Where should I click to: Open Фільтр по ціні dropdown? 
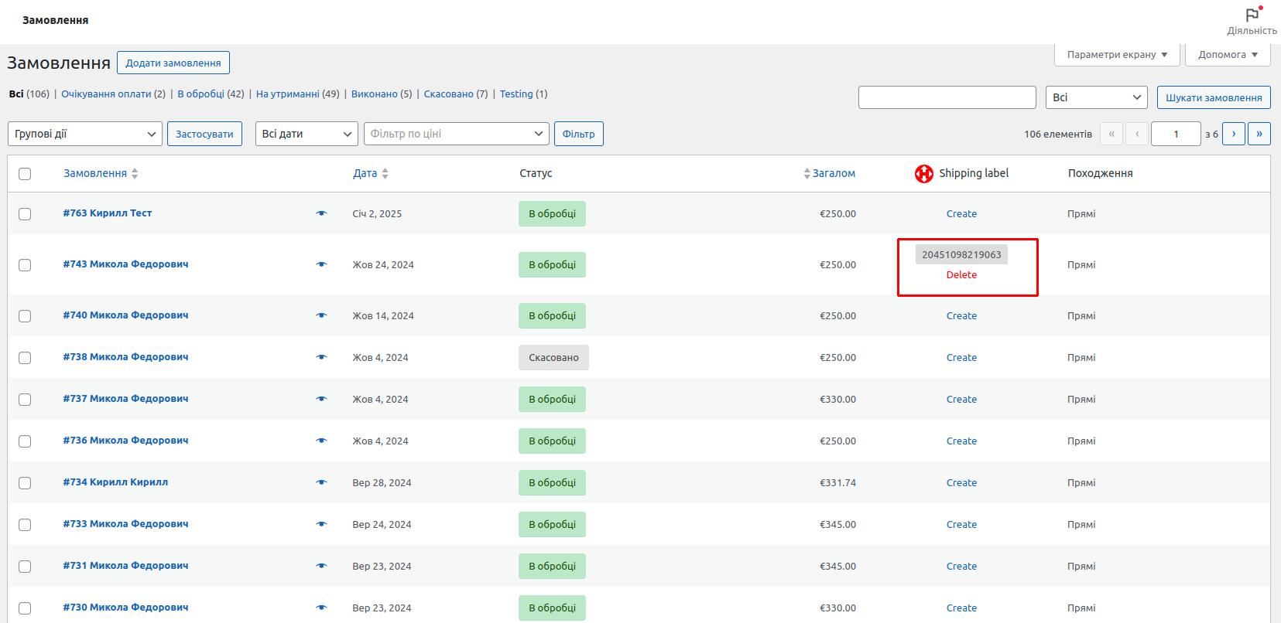[456, 134]
